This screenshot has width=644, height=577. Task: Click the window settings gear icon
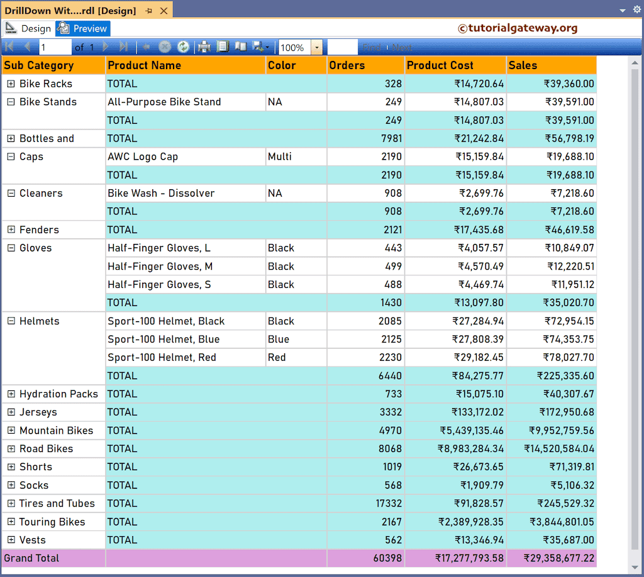point(635,10)
